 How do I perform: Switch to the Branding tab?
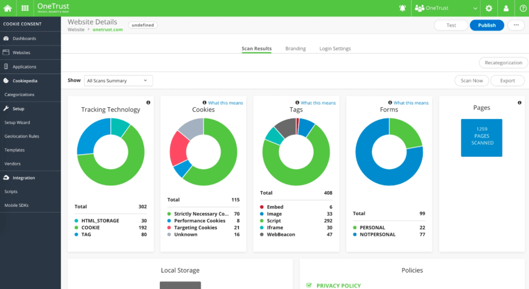[295, 48]
